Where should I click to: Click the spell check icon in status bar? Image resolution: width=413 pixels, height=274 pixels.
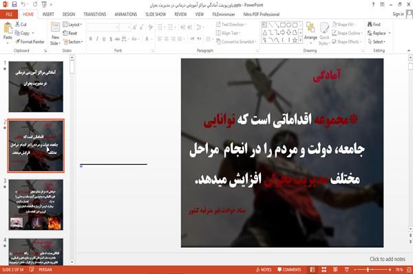(32, 269)
